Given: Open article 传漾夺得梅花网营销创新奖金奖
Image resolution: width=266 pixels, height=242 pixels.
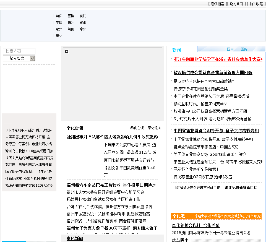Looking at the screenshot, I should coord(200,89).
